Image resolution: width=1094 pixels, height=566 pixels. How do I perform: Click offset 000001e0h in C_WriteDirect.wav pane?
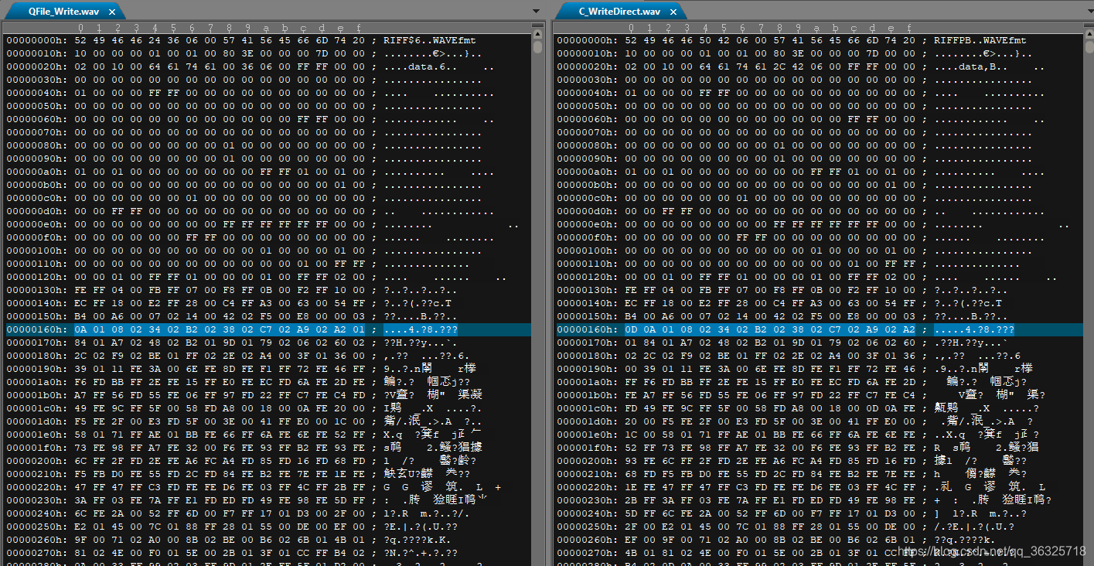tap(588, 435)
